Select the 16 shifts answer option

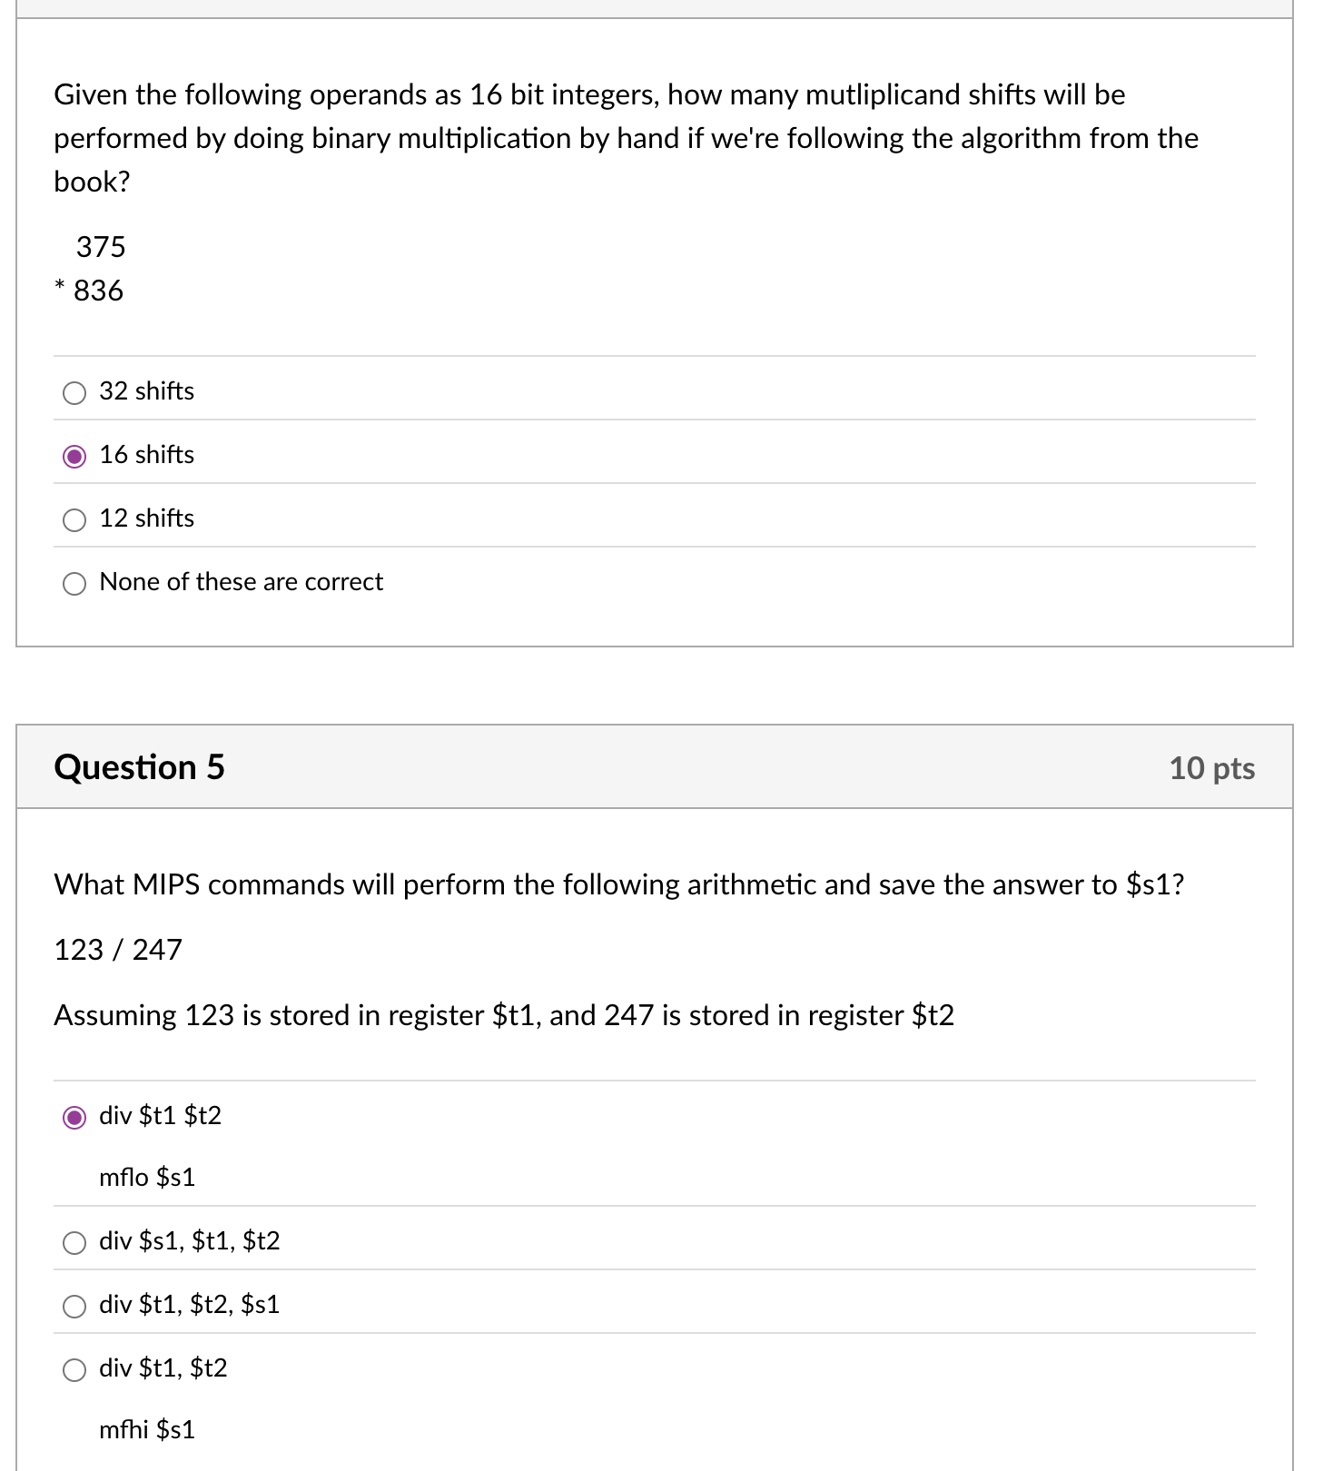pyautogui.click(x=74, y=456)
